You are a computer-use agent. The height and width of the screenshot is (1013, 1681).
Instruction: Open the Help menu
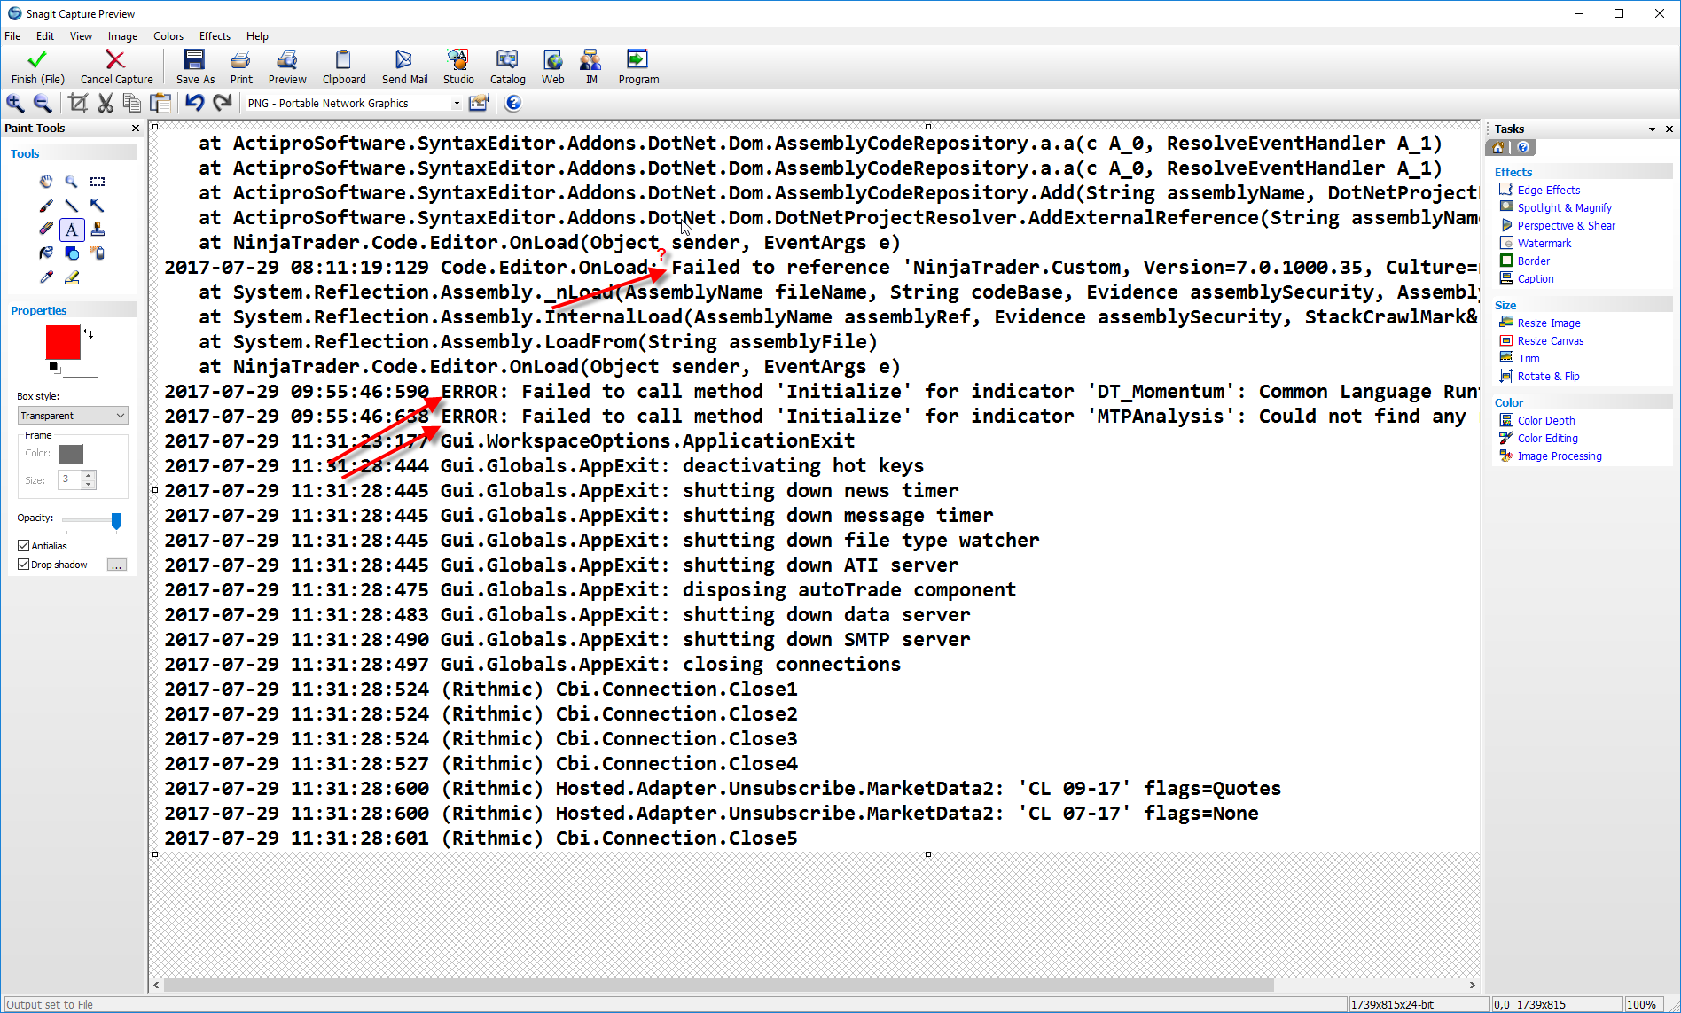[257, 36]
